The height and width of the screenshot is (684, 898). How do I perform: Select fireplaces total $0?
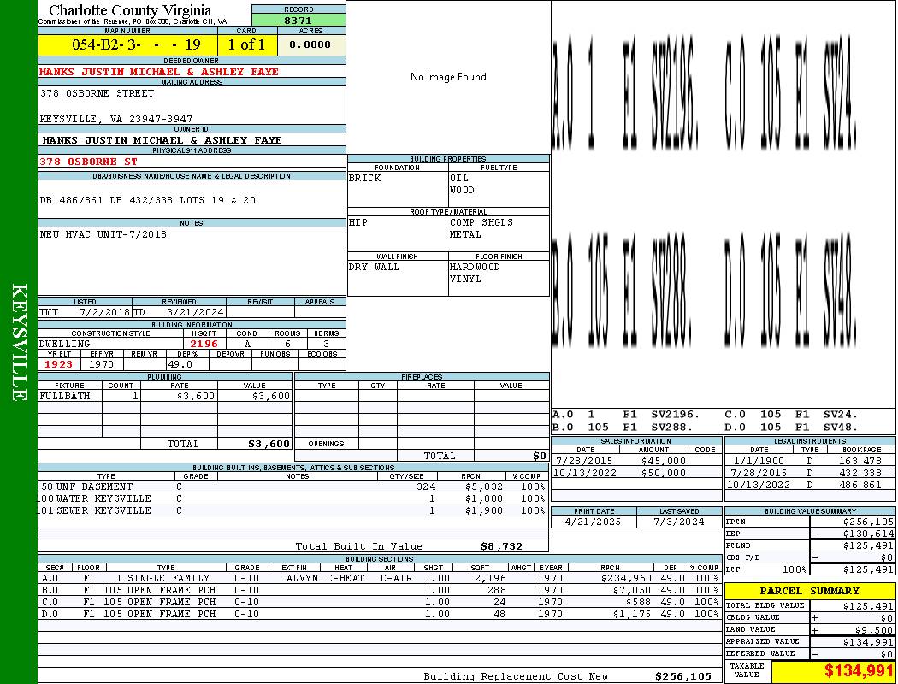pyautogui.click(x=540, y=456)
